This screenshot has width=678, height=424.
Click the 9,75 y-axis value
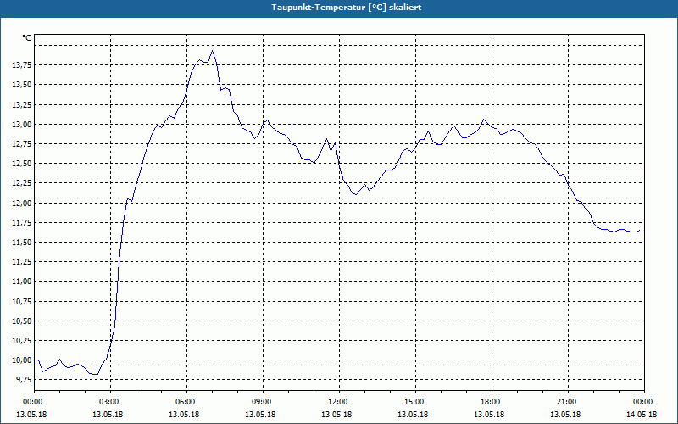pyautogui.click(x=25, y=380)
